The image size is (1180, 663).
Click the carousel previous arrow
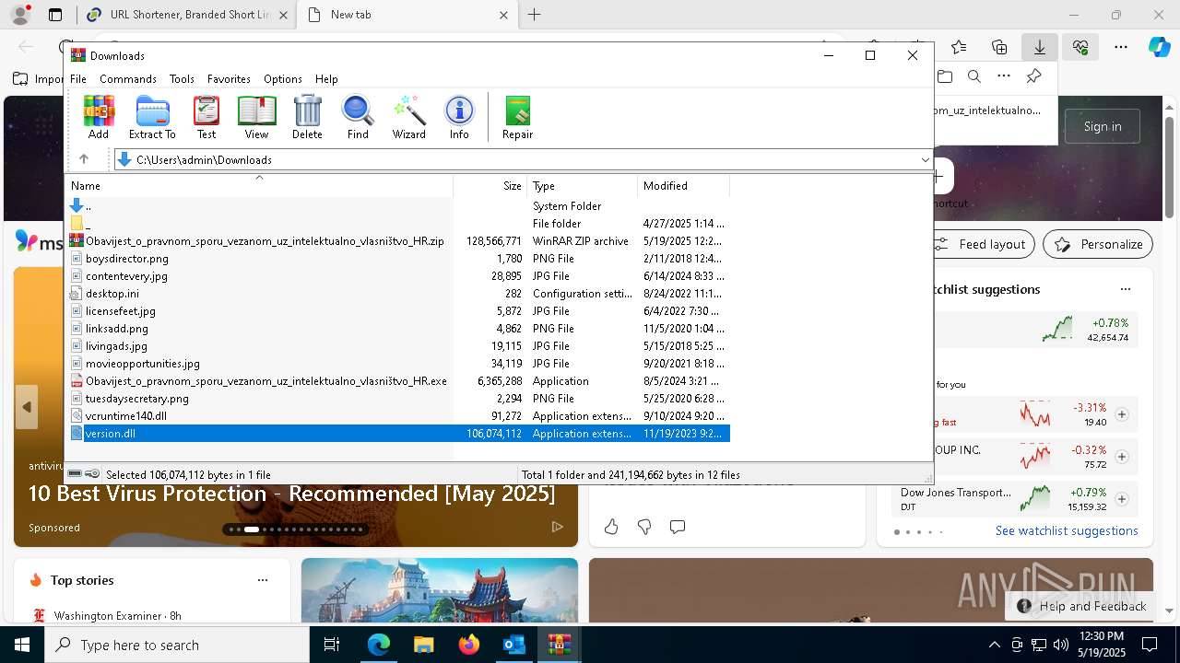tap(27, 407)
